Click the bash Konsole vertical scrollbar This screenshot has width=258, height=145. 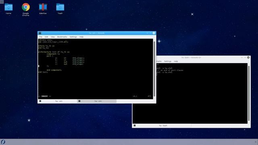249,93
